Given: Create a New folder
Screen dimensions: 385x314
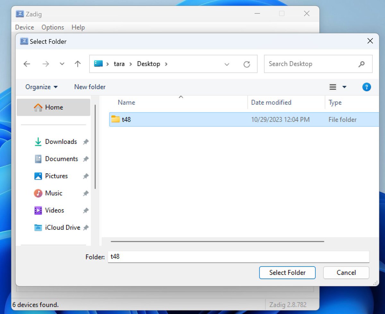Looking at the screenshot, I should click(90, 87).
